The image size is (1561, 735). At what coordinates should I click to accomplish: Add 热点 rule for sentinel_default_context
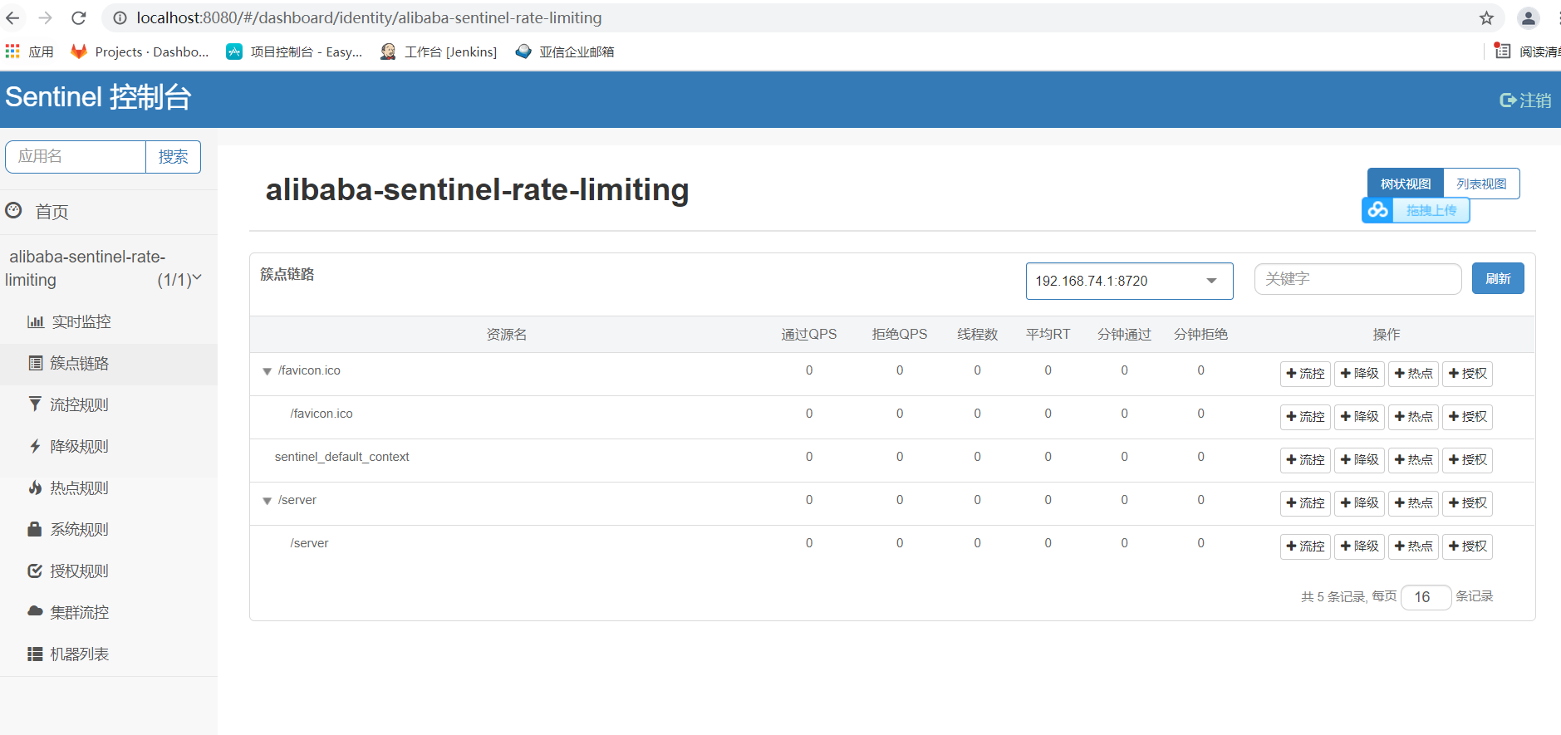click(1413, 460)
